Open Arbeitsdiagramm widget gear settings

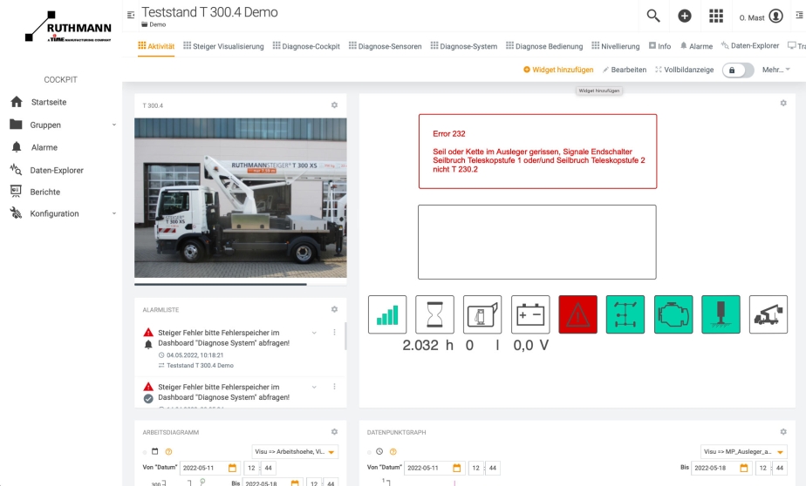point(334,432)
